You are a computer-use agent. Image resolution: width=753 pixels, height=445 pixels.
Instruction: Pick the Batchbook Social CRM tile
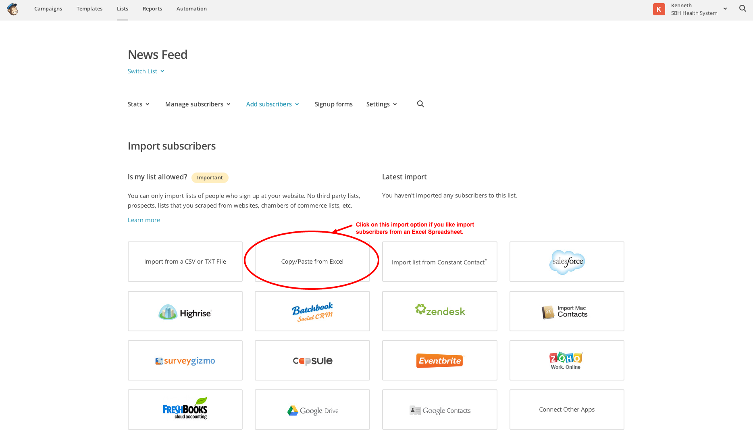click(x=312, y=311)
